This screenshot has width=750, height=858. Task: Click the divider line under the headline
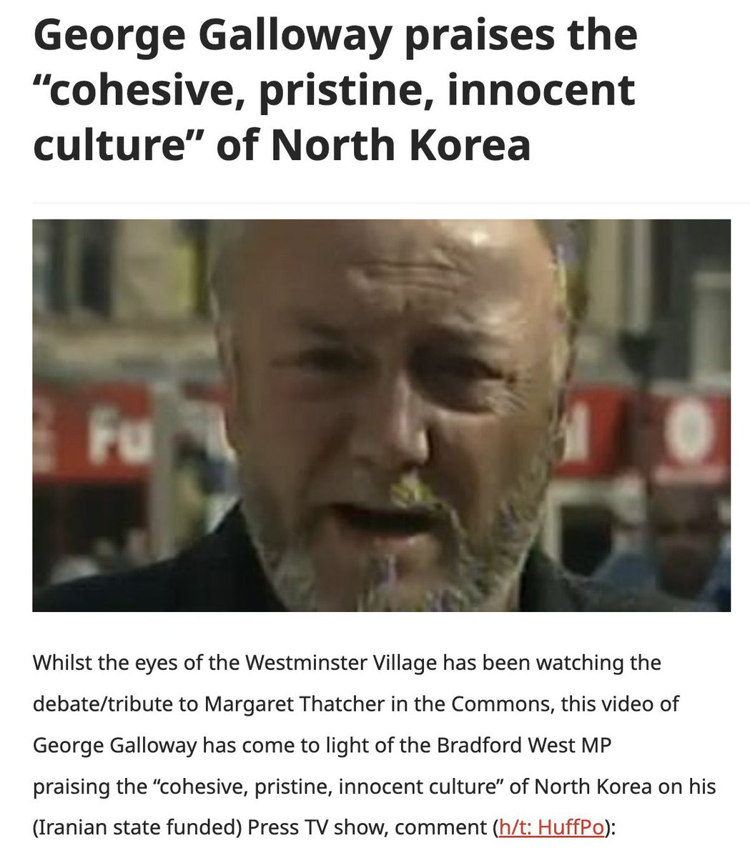pos(381,203)
